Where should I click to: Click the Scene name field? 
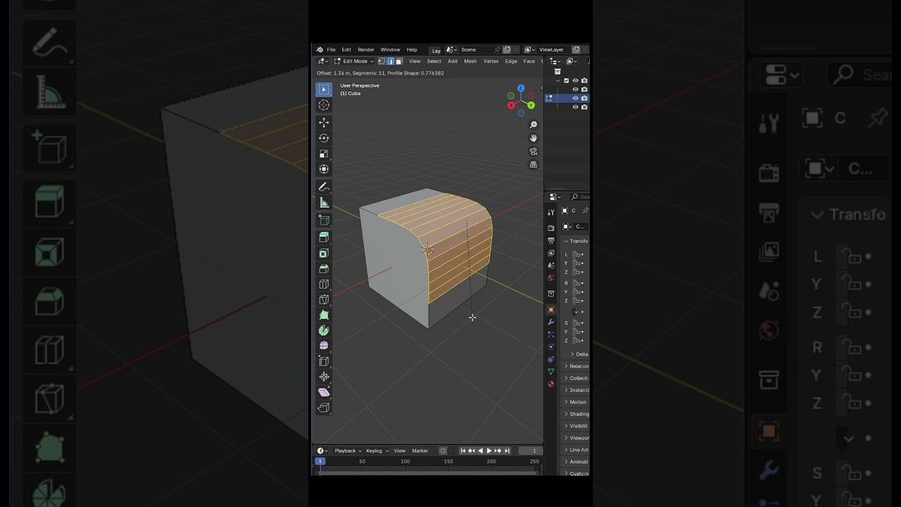pos(476,50)
